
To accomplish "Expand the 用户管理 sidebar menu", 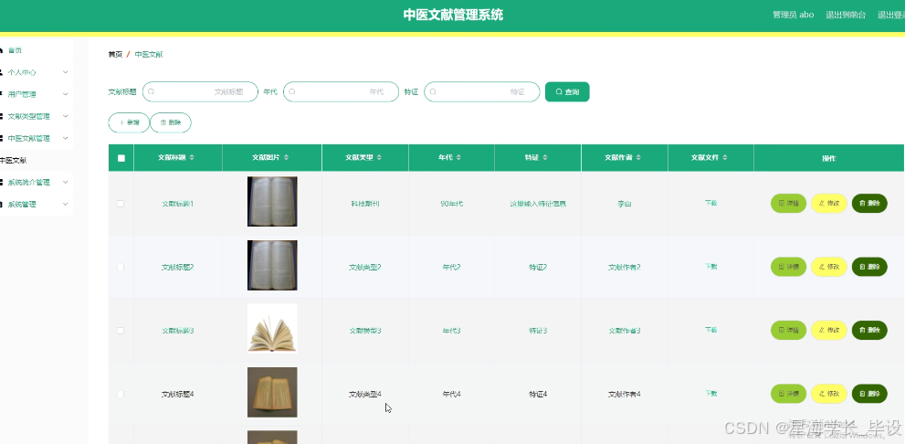I will (35, 95).
